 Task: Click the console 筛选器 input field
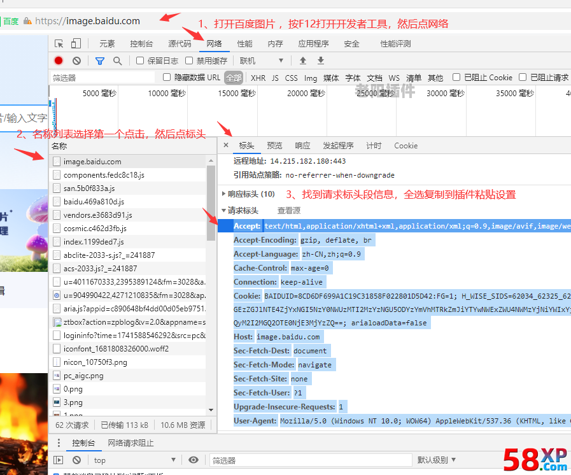[311, 460]
